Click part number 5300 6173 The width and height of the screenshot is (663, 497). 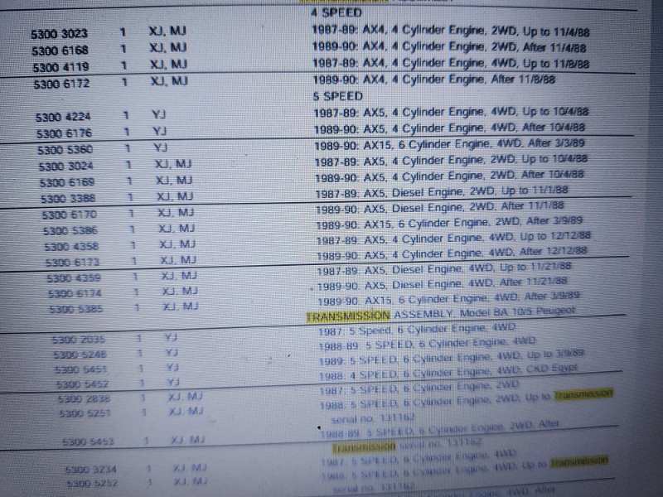click(72, 262)
